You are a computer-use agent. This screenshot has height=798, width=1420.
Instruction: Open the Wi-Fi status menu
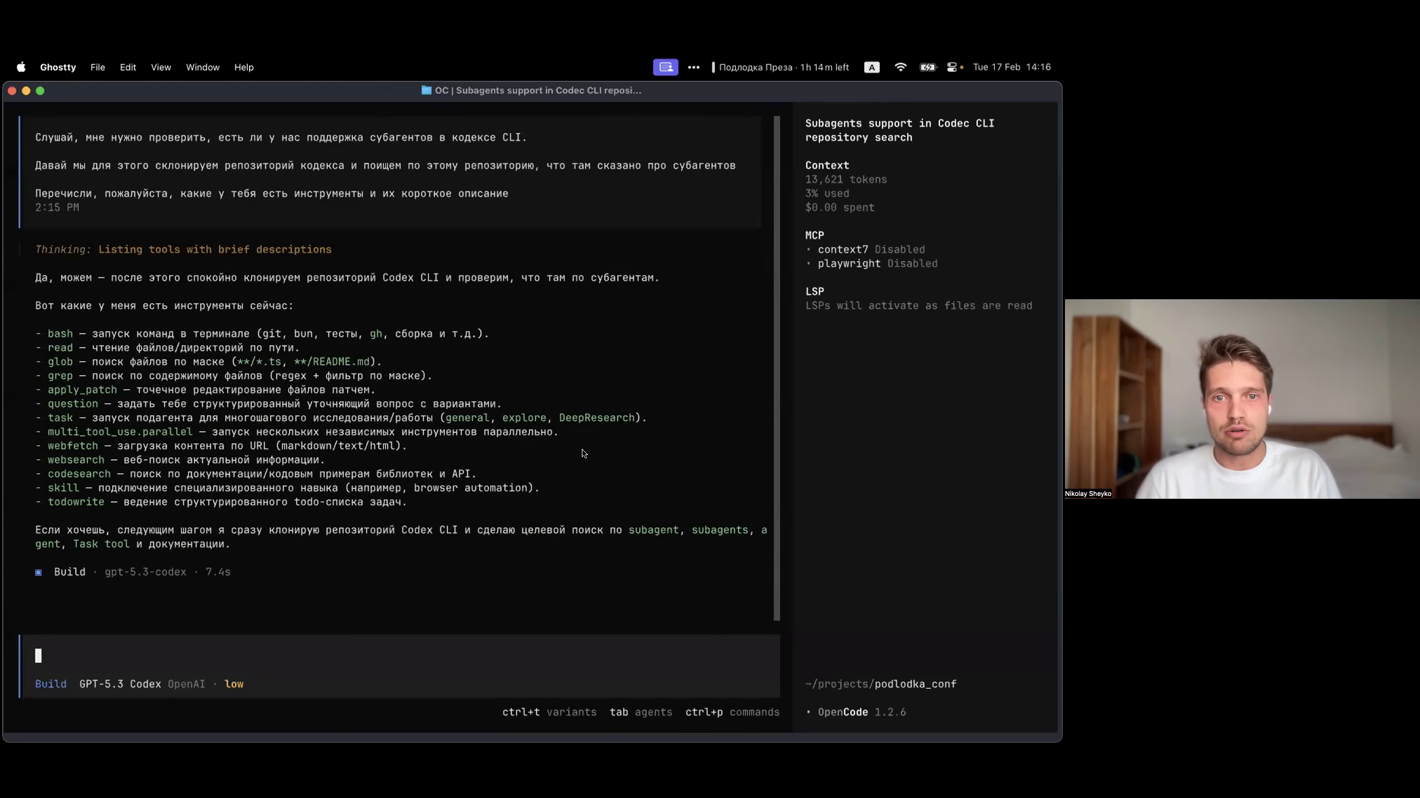(x=900, y=67)
